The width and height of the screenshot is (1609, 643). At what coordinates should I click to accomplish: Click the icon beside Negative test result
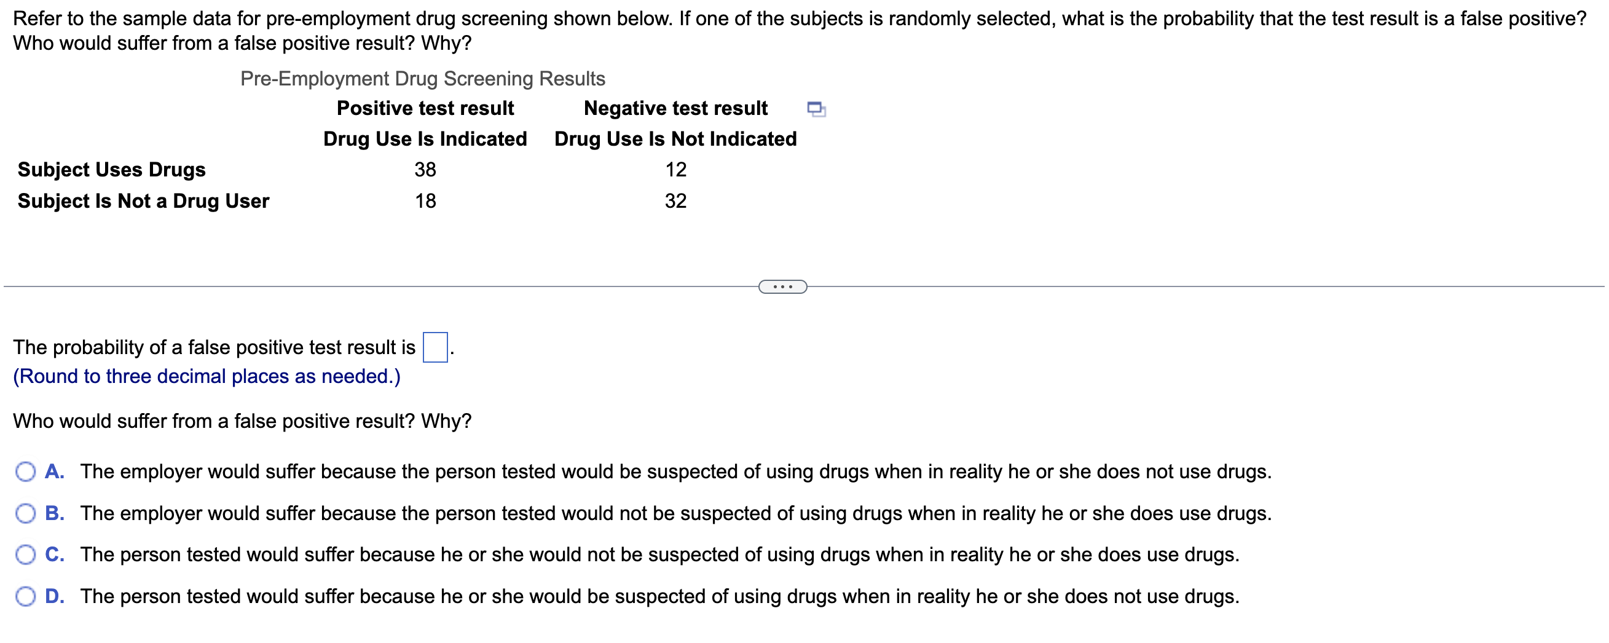tap(817, 109)
